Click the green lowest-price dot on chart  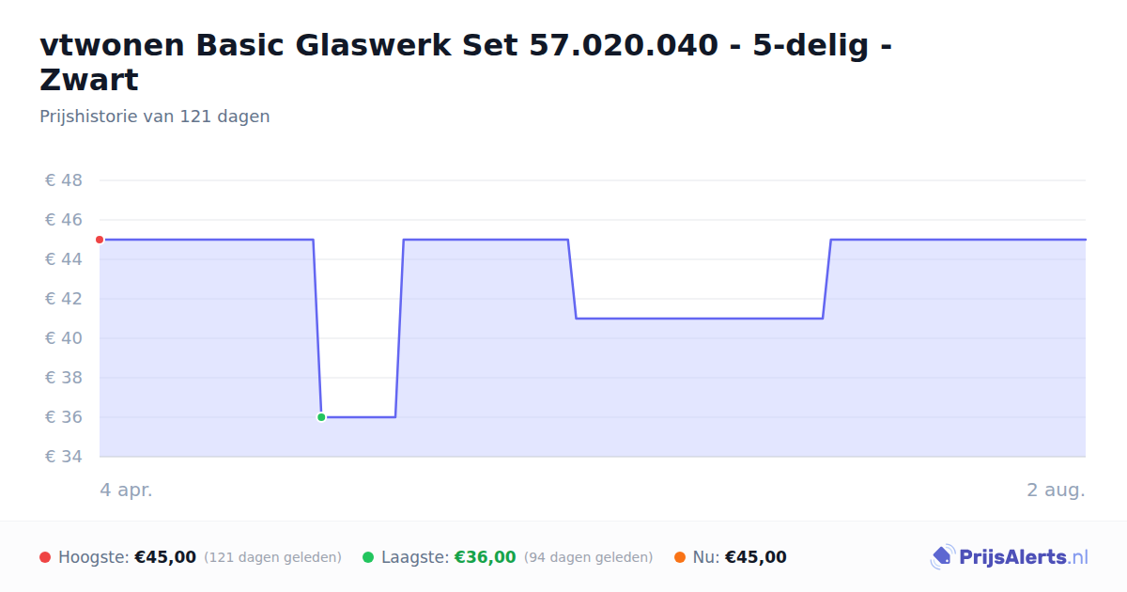pos(321,417)
